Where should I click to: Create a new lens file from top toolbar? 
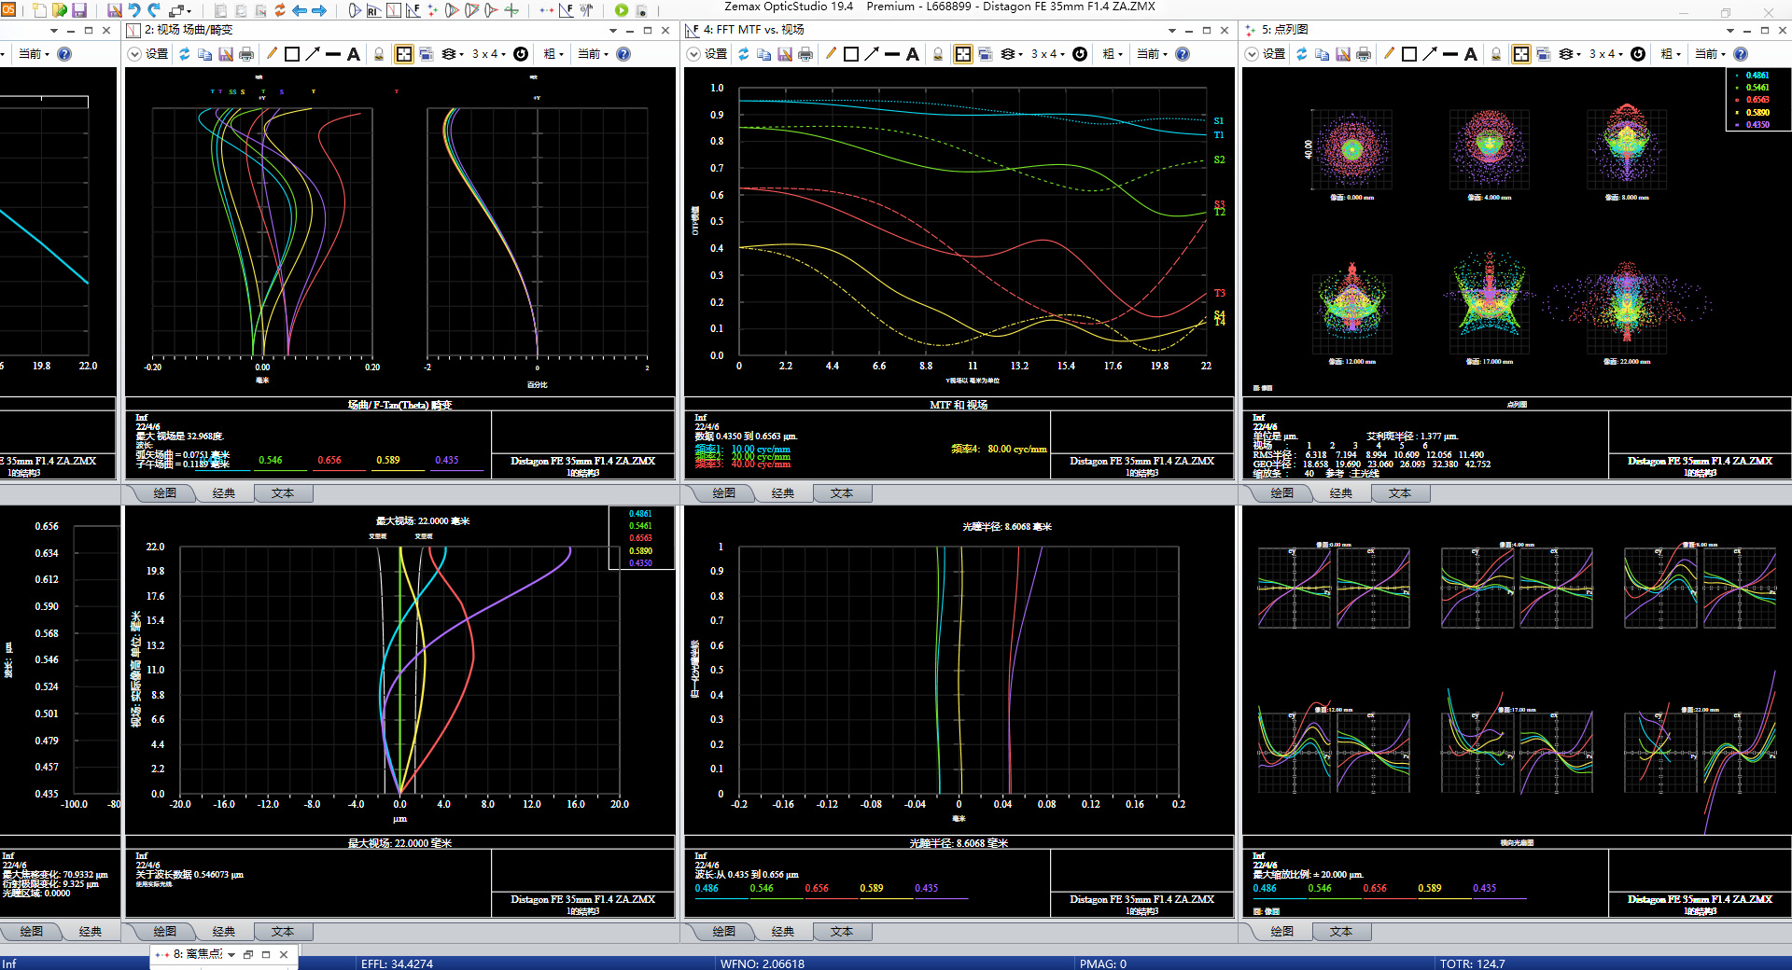click(39, 10)
